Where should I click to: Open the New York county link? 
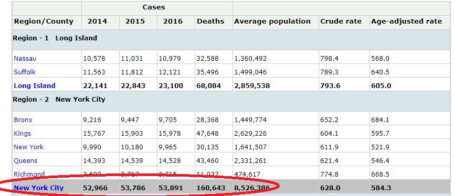[x=29, y=147]
